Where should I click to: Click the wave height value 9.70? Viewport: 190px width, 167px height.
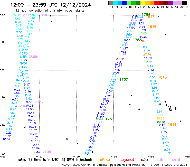[x=164, y=132]
